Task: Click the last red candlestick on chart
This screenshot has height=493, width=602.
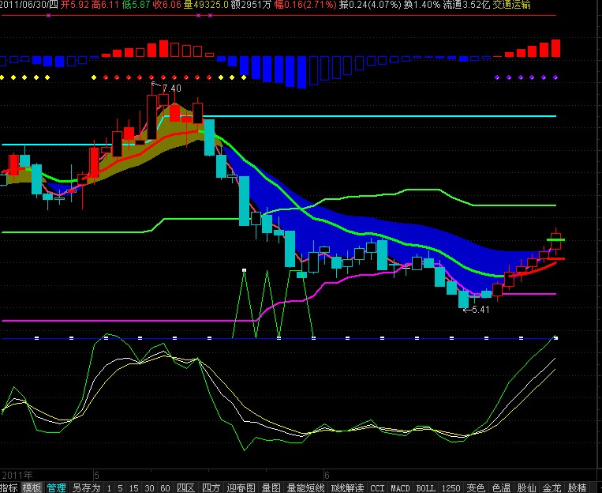Action: [x=555, y=241]
